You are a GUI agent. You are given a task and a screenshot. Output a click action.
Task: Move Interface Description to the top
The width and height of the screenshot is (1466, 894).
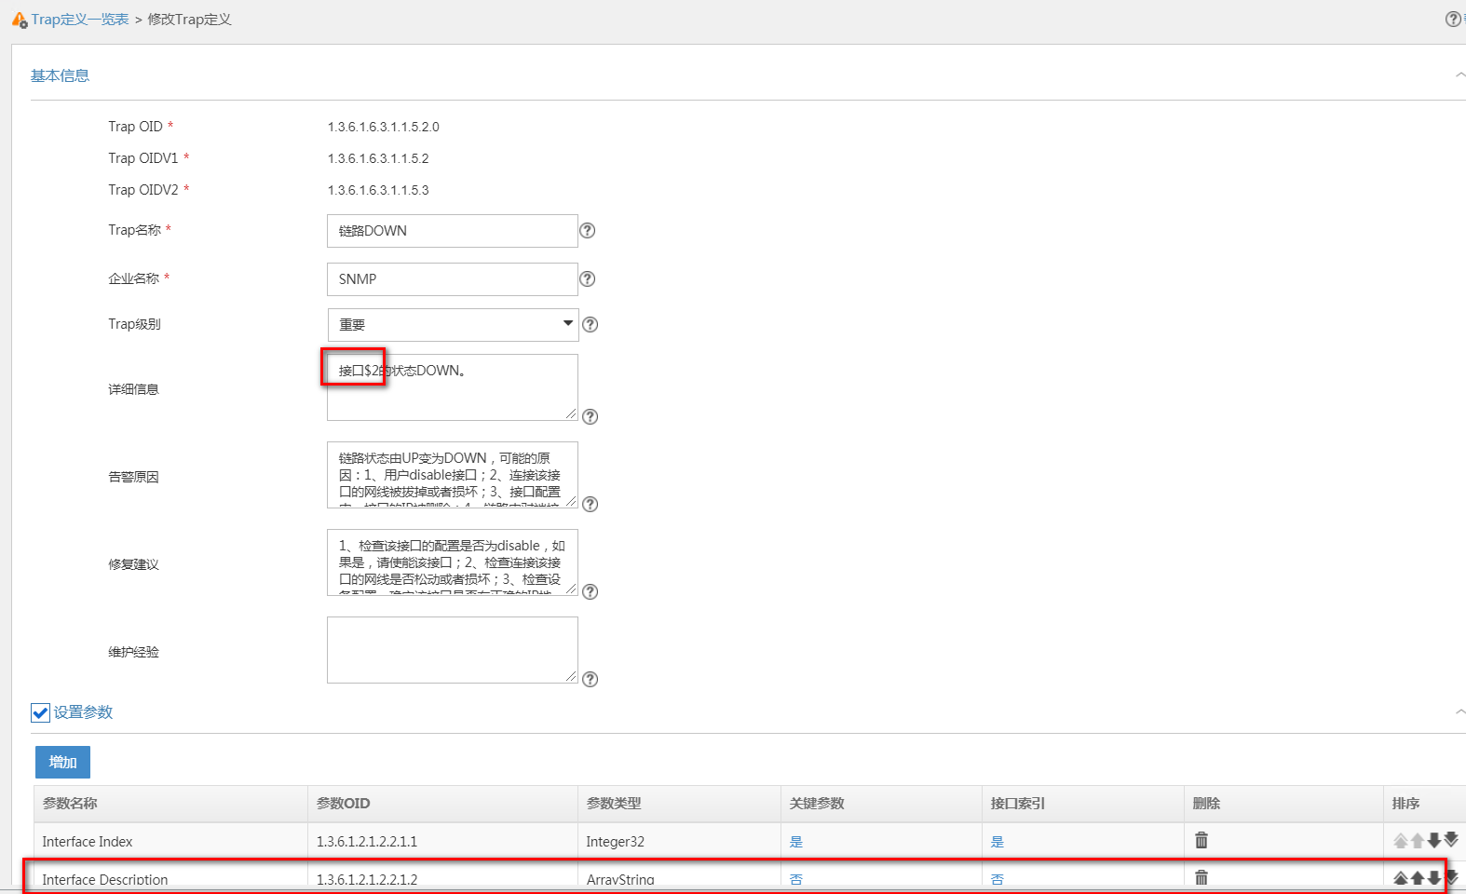(1401, 878)
